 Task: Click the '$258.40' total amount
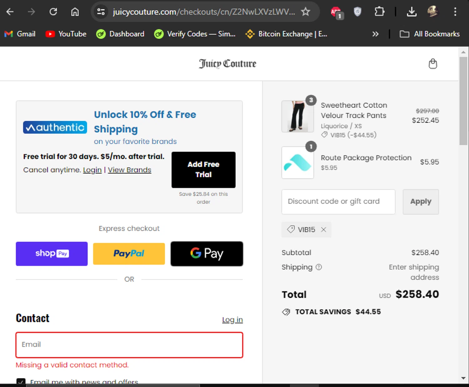(417, 294)
